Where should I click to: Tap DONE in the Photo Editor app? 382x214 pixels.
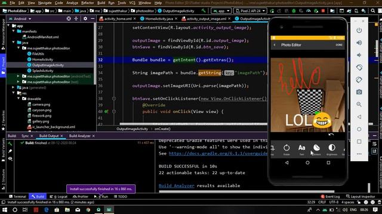pyautogui.click(x=339, y=45)
